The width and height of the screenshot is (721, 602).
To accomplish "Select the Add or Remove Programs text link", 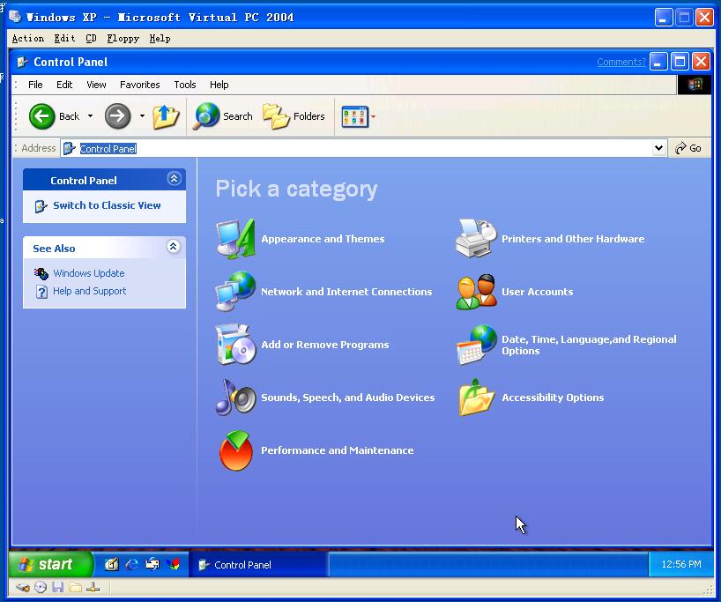I will 325,345.
